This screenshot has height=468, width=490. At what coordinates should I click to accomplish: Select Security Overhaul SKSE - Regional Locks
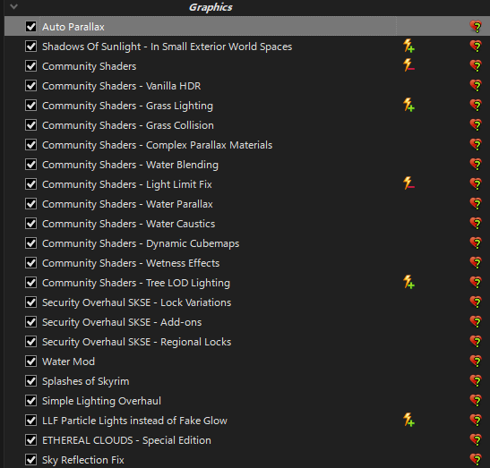(x=136, y=342)
